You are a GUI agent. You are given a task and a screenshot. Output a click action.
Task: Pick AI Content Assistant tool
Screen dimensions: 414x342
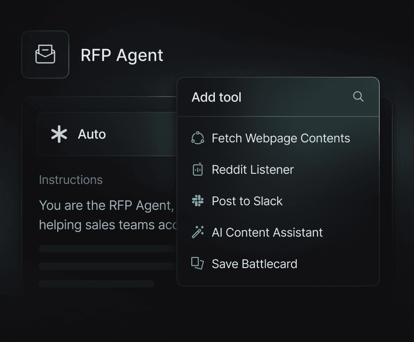click(x=278, y=232)
